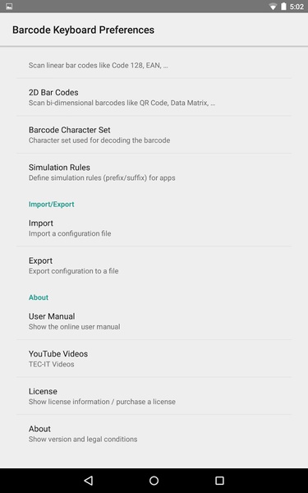This screenshot has height=493, width=308.
Task: Tap the recent apps square icon
Action: tap(219, 481)
